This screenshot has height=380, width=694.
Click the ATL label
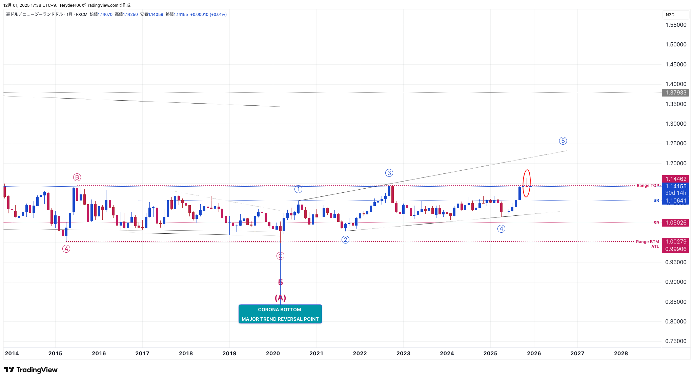click(655, 247)
